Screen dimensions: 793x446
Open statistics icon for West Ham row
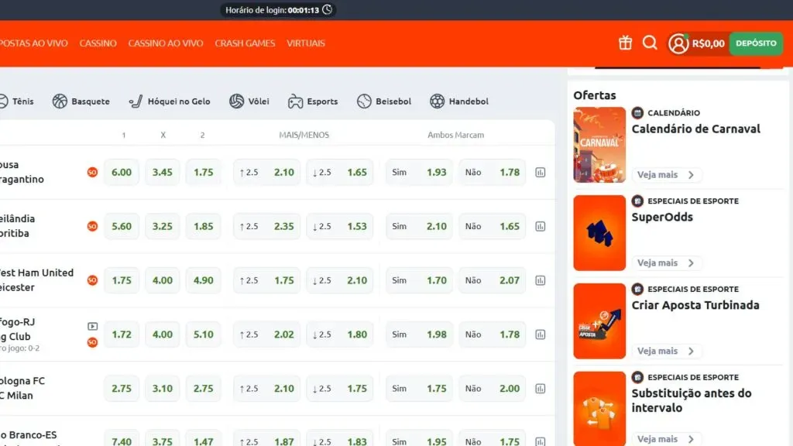pyautogui.click(x=541, y=280)
